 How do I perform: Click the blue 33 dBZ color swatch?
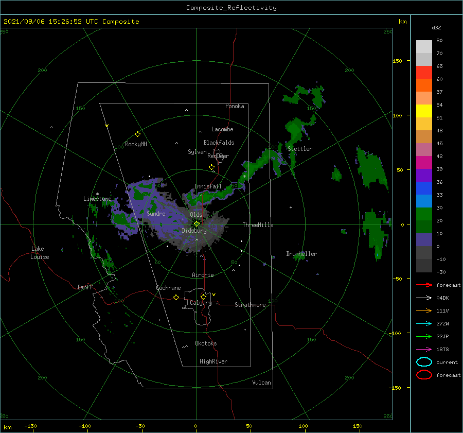424,188
